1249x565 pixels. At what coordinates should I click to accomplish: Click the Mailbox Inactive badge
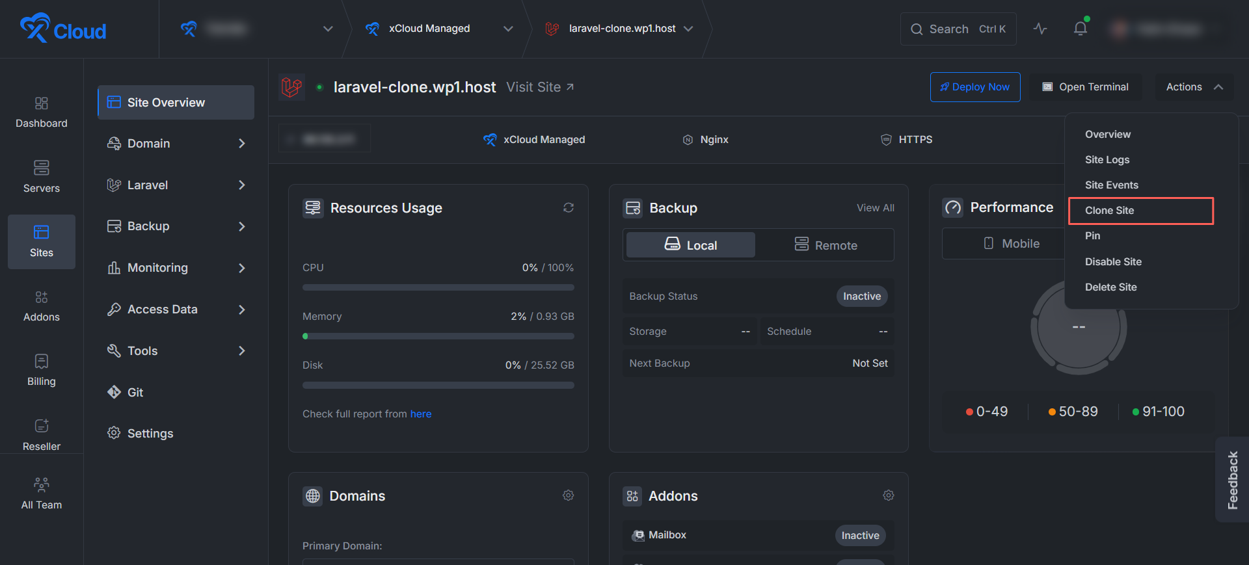pos(860,536)
